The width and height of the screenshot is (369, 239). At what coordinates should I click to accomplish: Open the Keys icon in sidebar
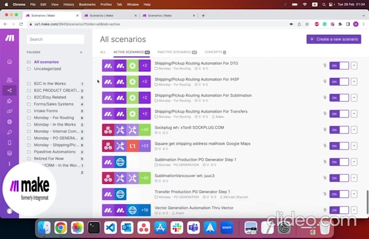coord(9,132)
